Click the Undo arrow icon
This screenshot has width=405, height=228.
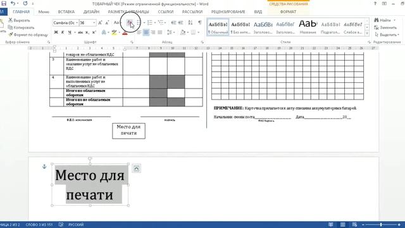[13, 3]
